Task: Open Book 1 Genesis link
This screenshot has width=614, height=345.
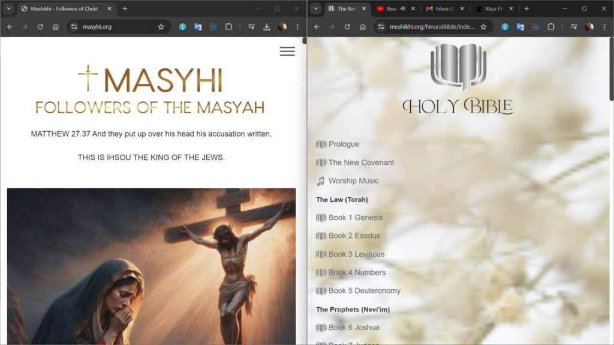Action: pyautogui.click(x=355, y=217)
